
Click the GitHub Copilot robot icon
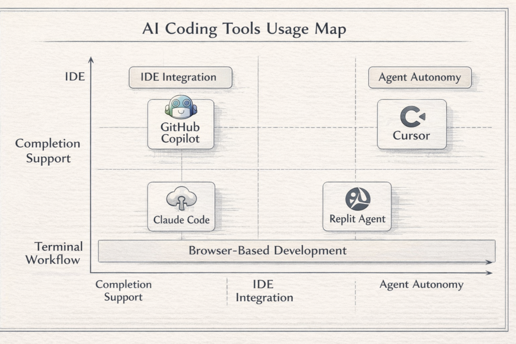tap(180, 107)
